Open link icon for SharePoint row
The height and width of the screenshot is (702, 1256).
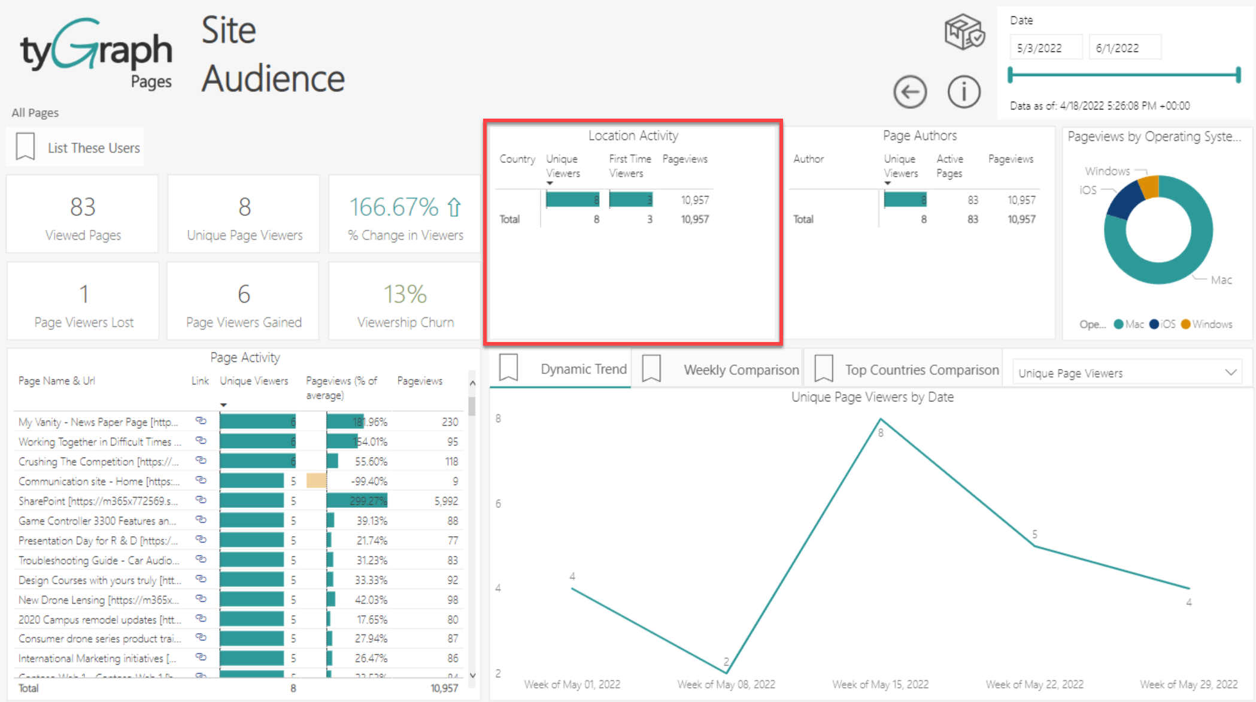click(x=201, y=500)
